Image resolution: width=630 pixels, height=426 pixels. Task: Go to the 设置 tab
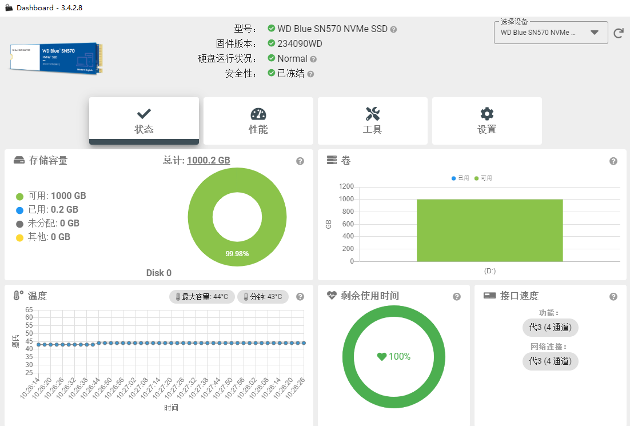(x=487, y=121)
